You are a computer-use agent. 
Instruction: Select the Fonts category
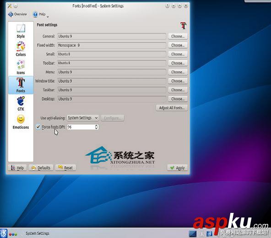[21, 85]
